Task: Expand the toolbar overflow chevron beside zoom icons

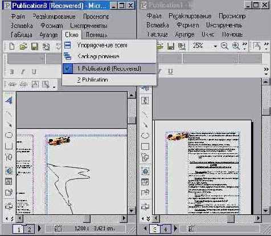Action: 245,46
